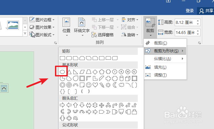Viewport: 214px width, 129px height.
Task: Select the landscape picture style thumbnail
Action: tap(13, 25)
